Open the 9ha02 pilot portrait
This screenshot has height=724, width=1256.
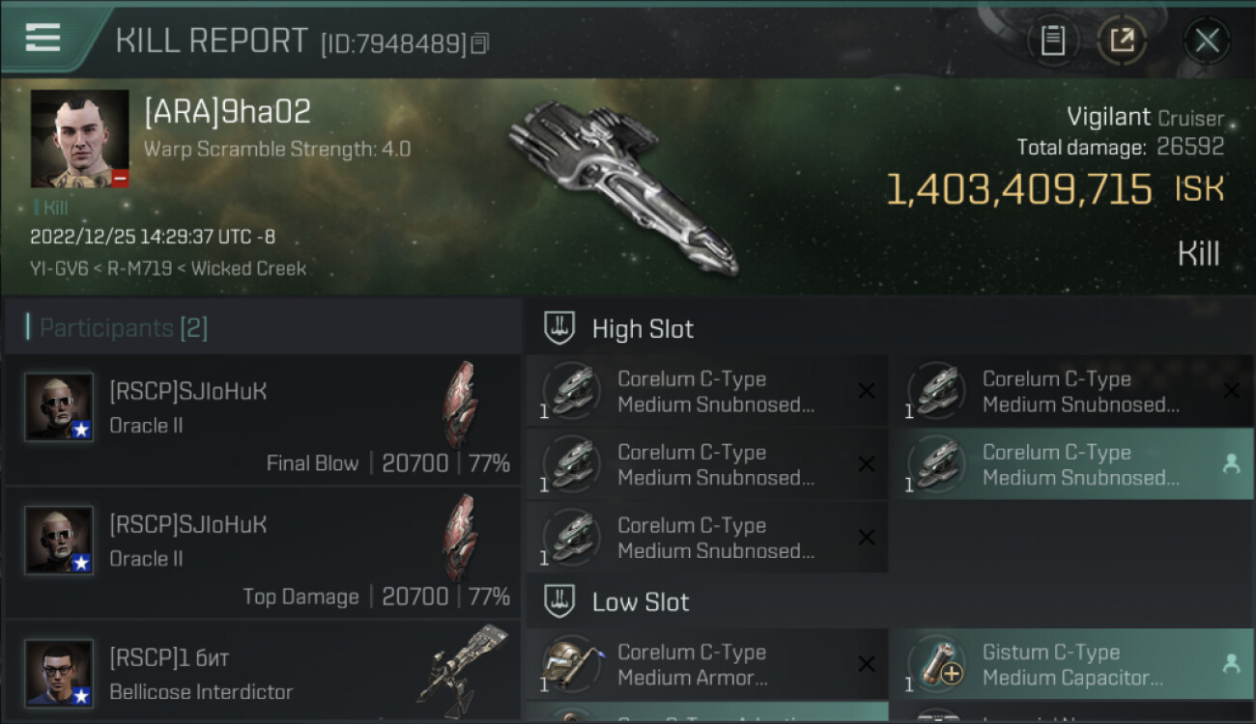[79, 139]
